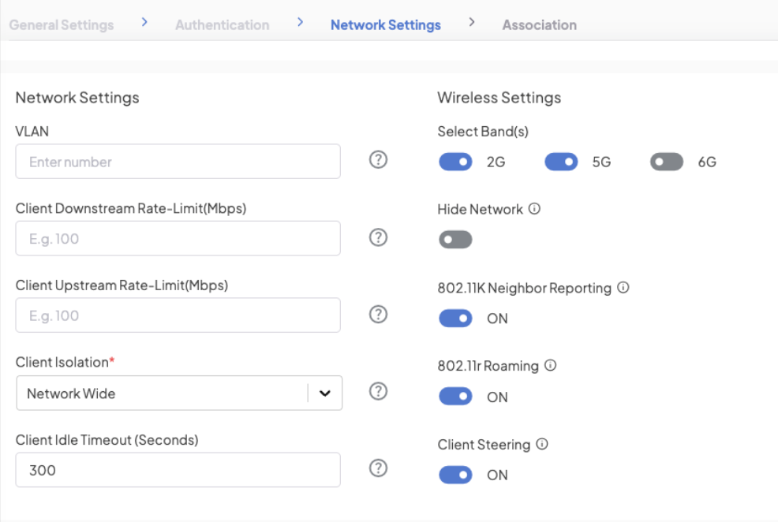Open the Association step

pyautogui.click(x=539, y=25)
